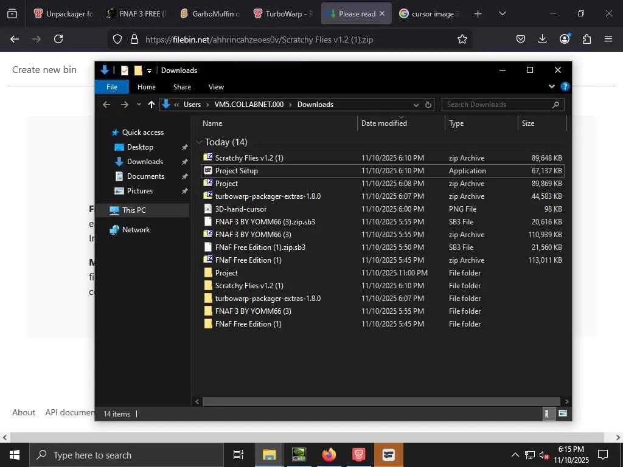Open the File menu tab
This screenshot has width=623, height=467.
point(112,87)
